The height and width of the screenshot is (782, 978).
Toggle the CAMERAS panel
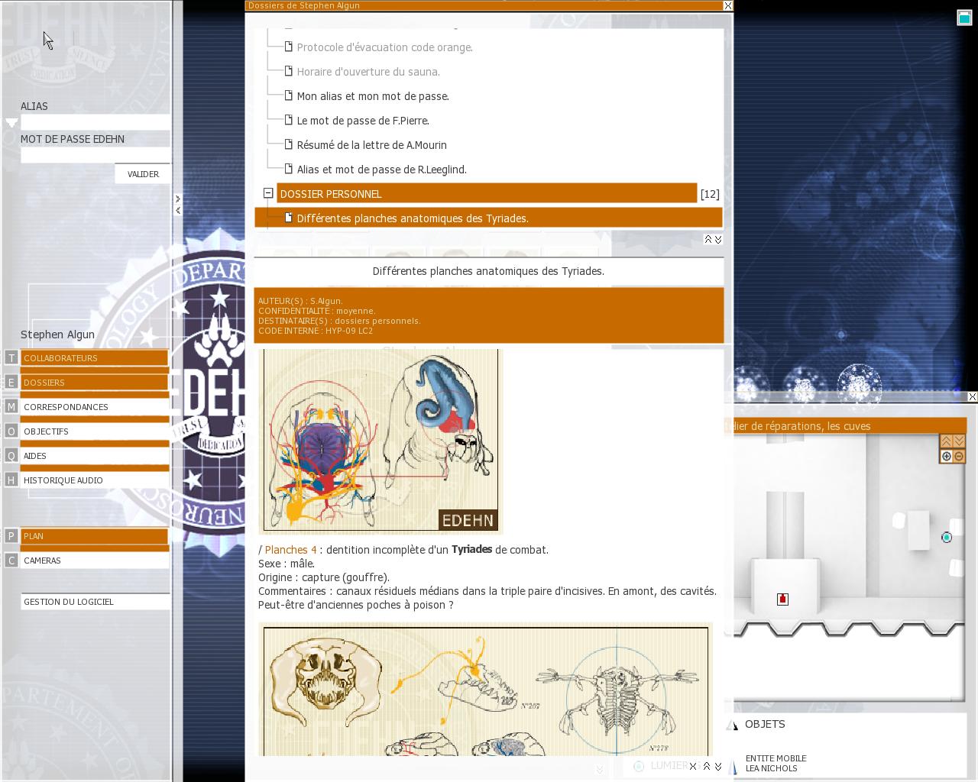coord(94,561)
